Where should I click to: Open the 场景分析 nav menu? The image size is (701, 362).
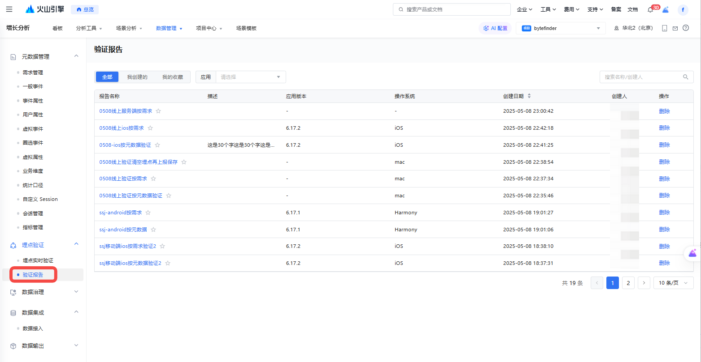tap(129, 28)
